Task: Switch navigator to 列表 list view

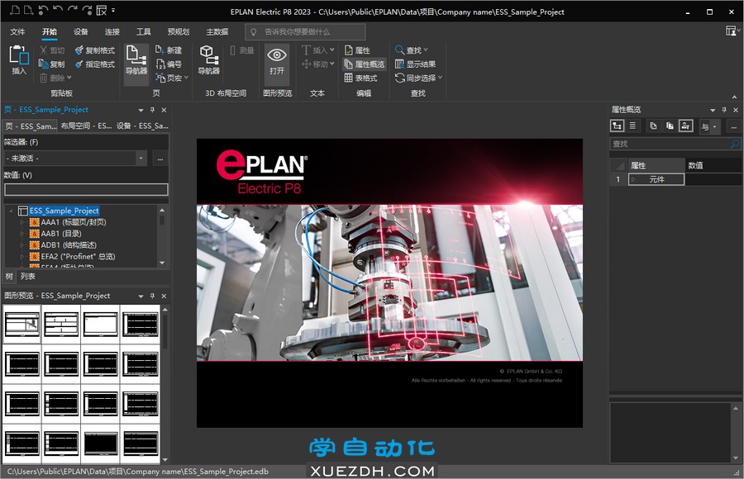Action: [27, 276]
